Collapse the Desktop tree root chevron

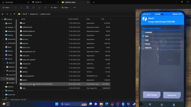2,19
